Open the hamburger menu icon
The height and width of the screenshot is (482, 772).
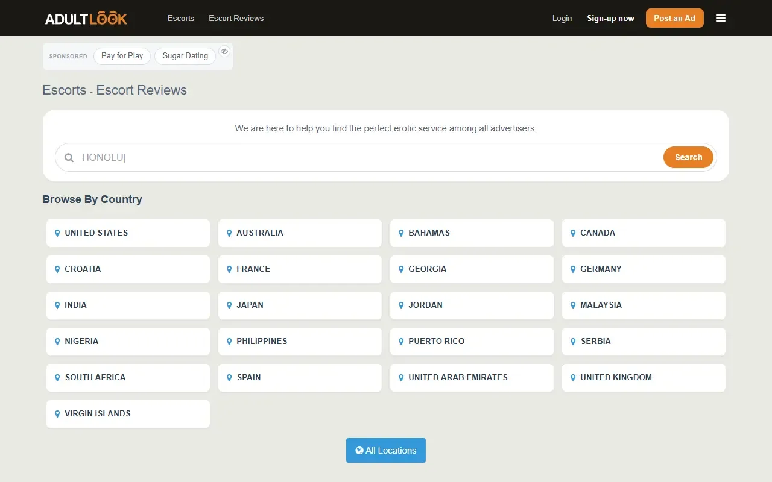click(721, 18)
